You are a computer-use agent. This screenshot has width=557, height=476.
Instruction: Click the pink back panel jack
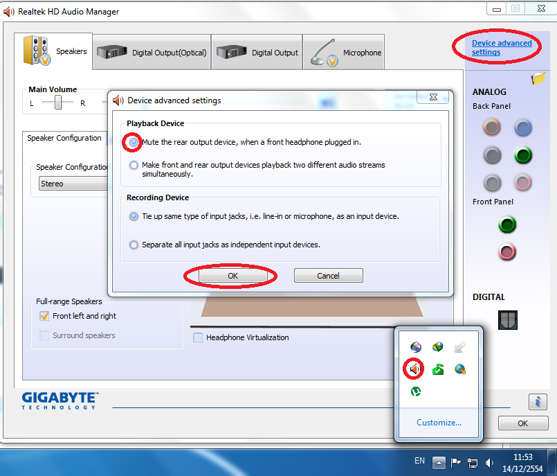(522, 183)
